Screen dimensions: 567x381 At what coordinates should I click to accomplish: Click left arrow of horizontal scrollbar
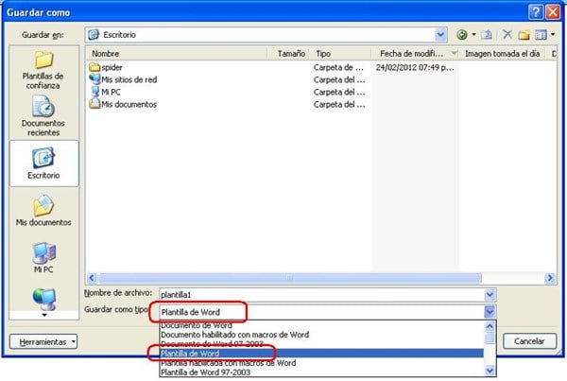pyautogui.click(x=92, y=278)
